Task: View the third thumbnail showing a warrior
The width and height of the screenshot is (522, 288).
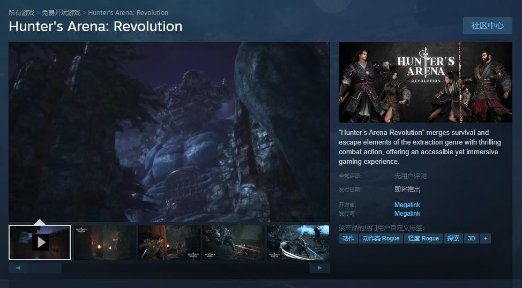Action: 169,242
